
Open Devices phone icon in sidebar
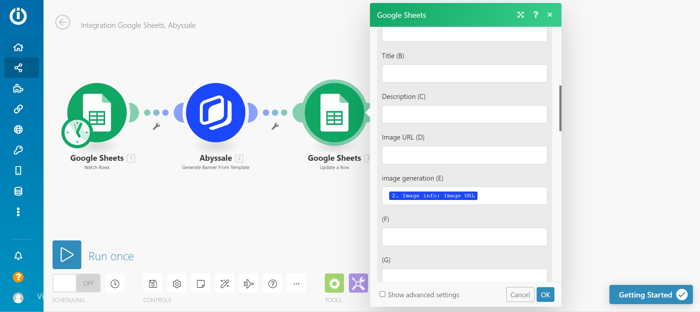pyautogui.click(x=18, y=170)
